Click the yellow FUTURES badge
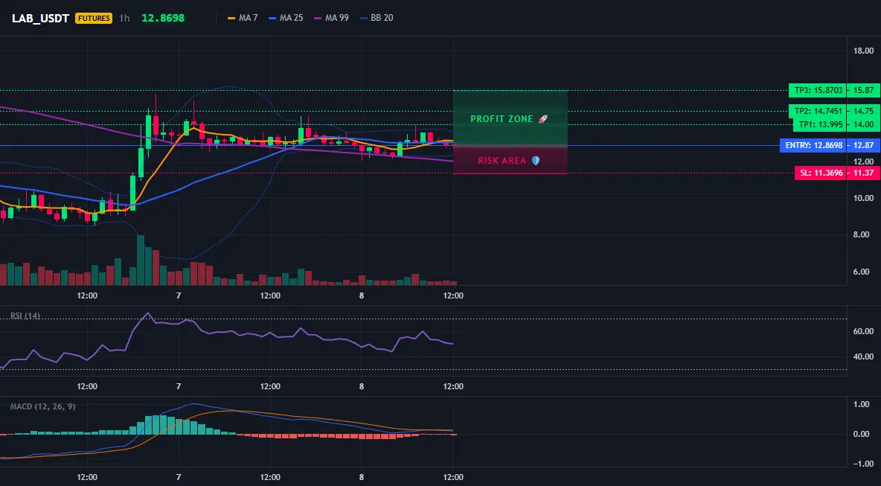Viewport: 881px width, 486px height. [x=94, y=18]
